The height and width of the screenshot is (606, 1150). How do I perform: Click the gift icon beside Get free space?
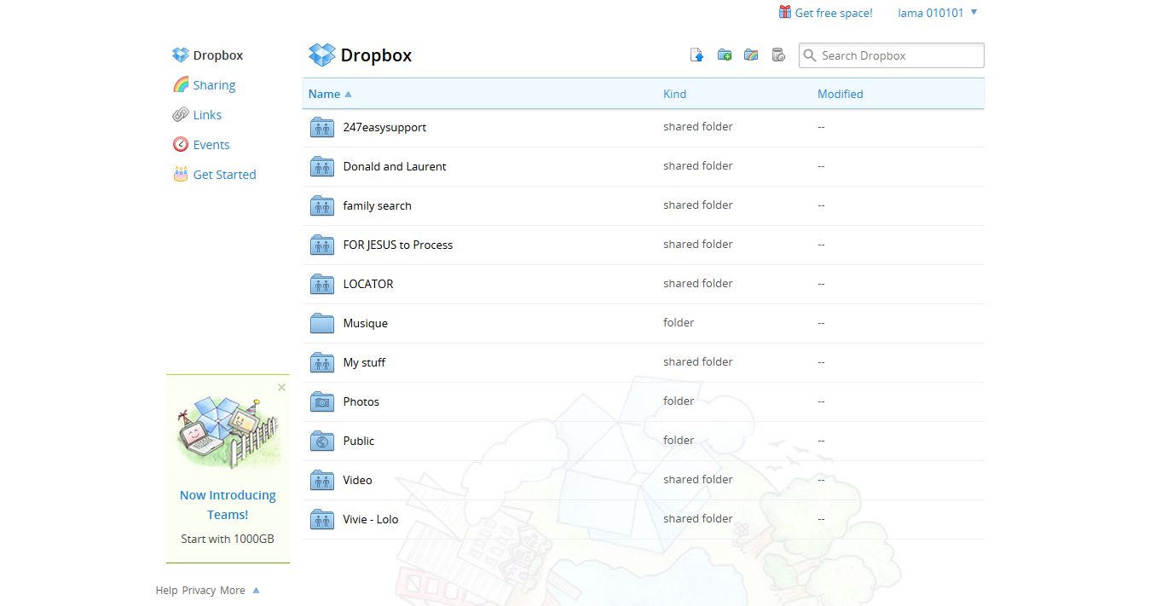click(x=785, y=12)
